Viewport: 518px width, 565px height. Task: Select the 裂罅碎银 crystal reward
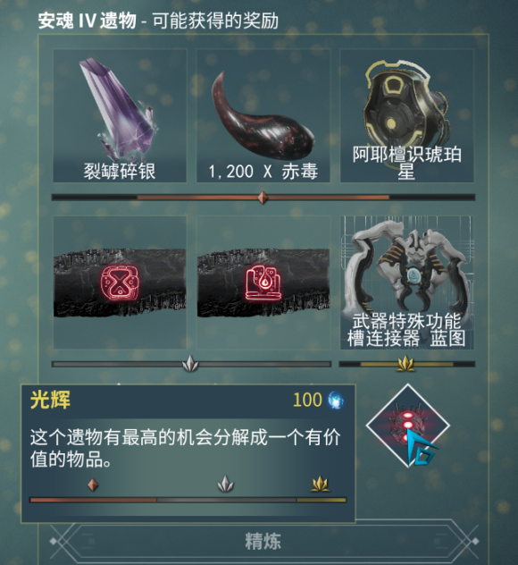click(120, 115)
